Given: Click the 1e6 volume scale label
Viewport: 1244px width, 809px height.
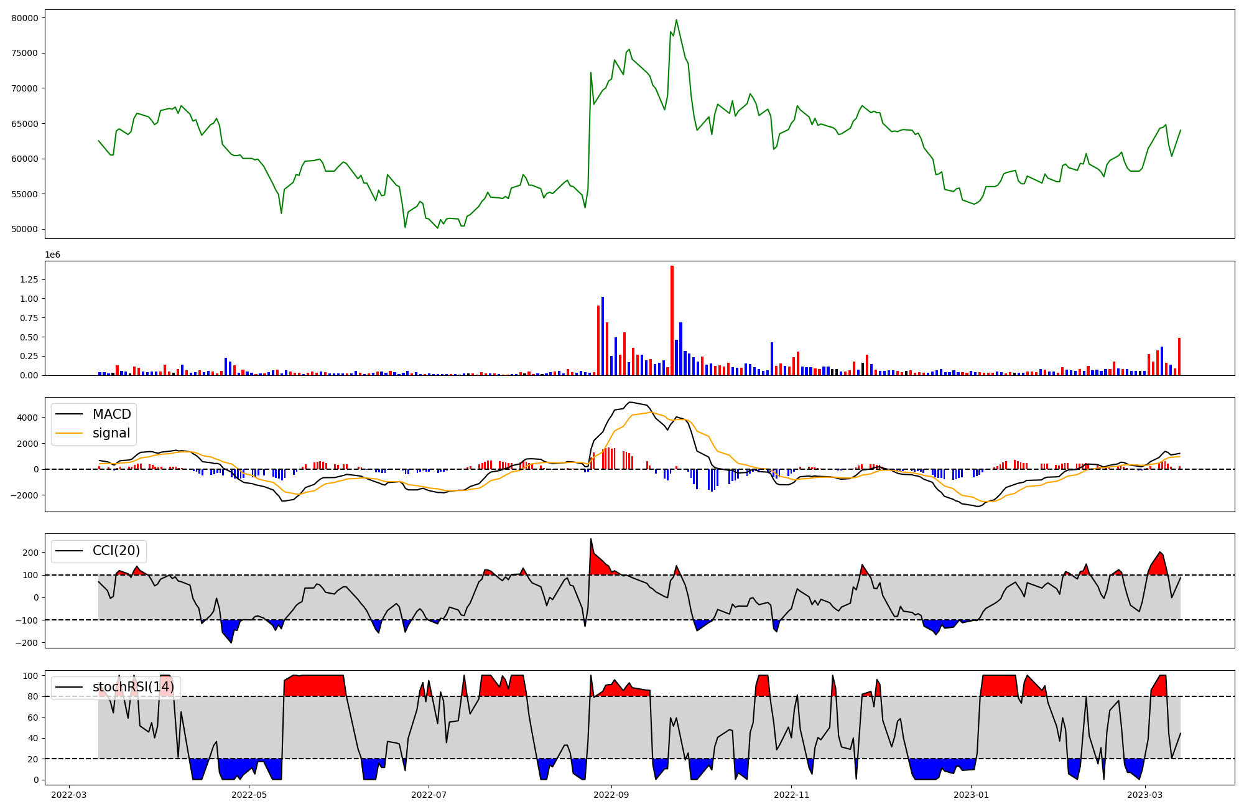Looking at the screenshot, I should [x=53, y=255].
